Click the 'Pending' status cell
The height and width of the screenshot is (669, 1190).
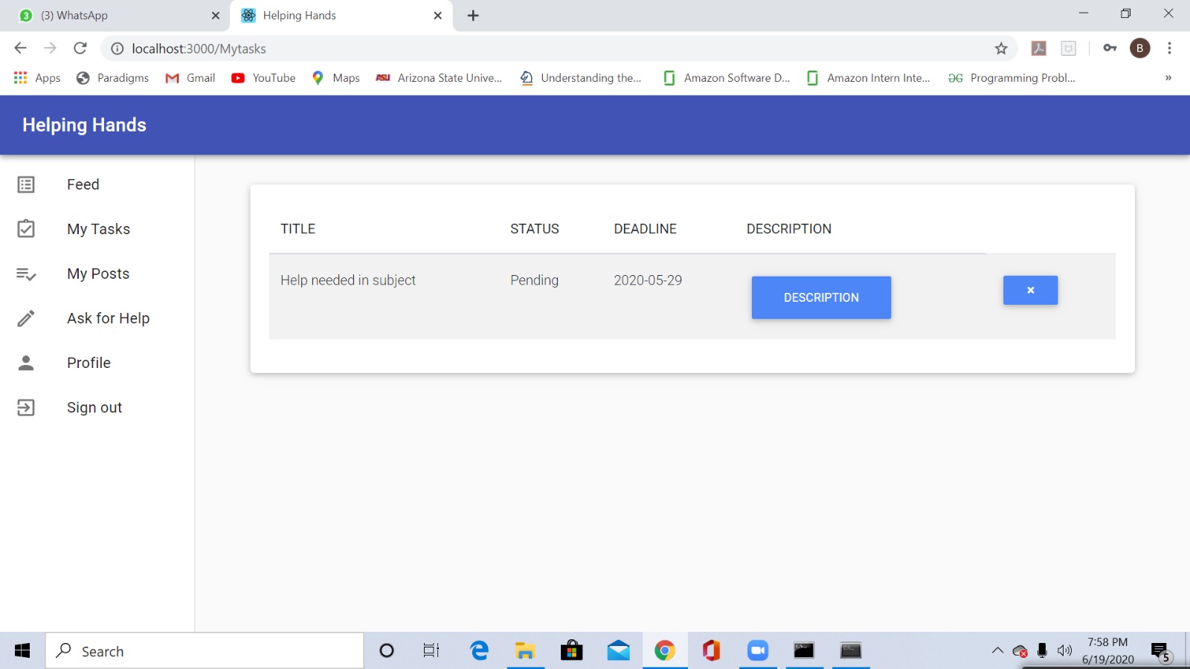[x=534, y=280]
